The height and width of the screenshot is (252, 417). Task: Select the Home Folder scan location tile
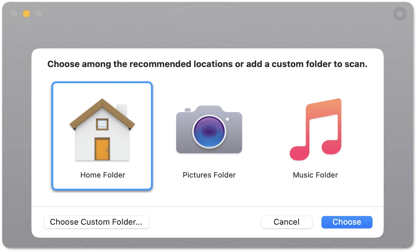(x=102, y=136)
